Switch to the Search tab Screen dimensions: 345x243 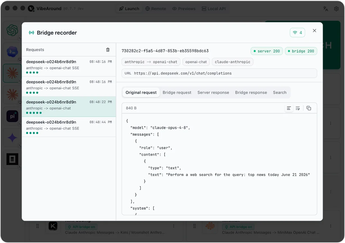coord(280,93)
